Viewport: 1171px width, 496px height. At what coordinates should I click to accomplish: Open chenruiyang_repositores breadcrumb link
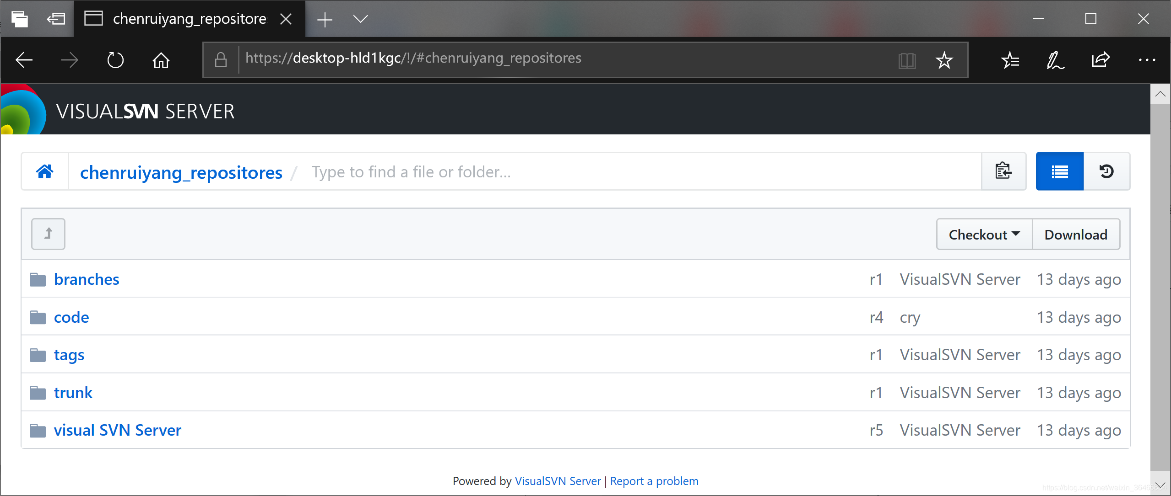click(181, 173)
